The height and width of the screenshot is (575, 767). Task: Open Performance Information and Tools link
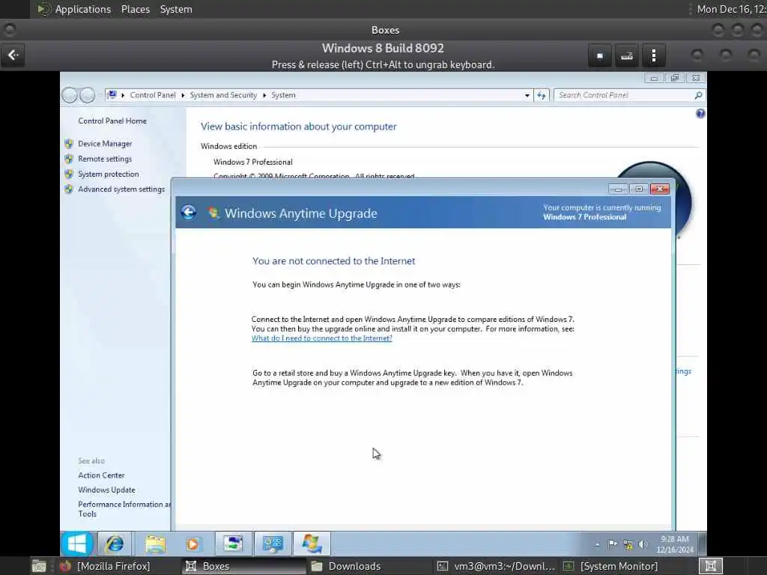(x=124, y=509)
